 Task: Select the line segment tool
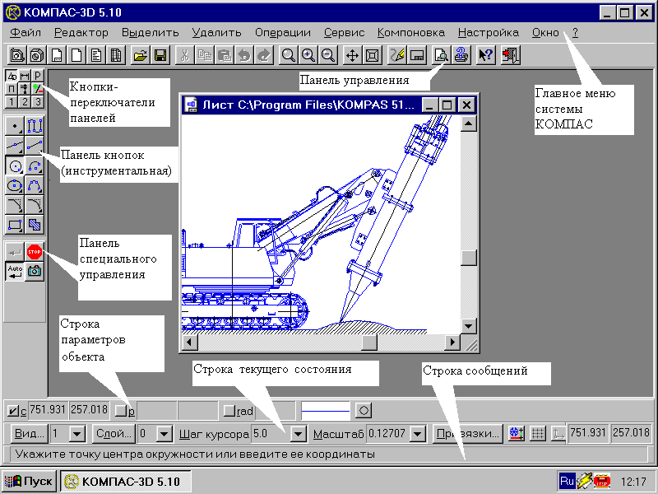click(35, 146)
